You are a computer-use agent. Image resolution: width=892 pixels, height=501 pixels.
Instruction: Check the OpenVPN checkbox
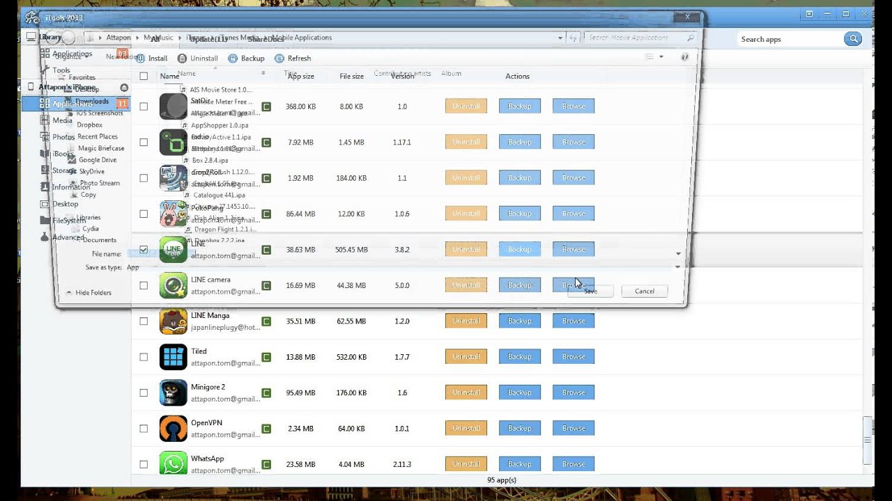click(x=144, y=429)
